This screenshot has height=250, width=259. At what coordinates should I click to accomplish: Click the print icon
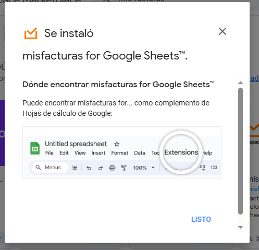(112, 168)
